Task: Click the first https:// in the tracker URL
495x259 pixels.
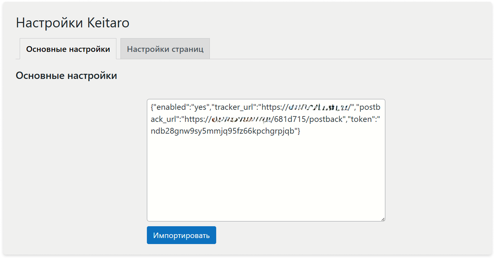Action: coord(275,107)
